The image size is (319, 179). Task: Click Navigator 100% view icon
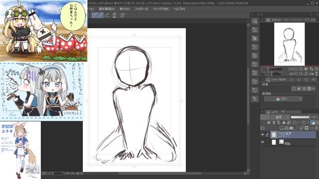[306, 69]
